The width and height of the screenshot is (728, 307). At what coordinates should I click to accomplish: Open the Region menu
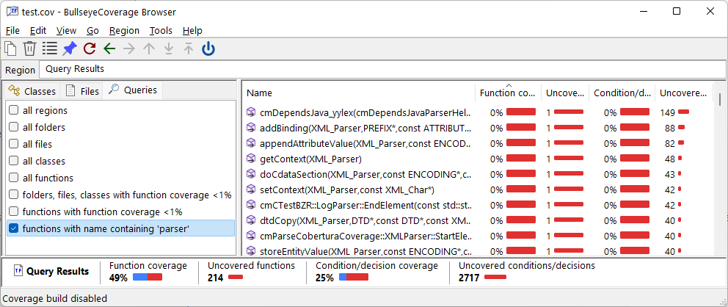(x=124, y=31)
